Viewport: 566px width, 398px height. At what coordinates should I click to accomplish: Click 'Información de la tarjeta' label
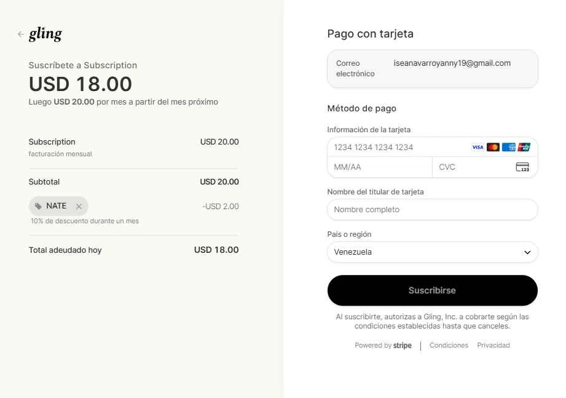click(369, 130)
